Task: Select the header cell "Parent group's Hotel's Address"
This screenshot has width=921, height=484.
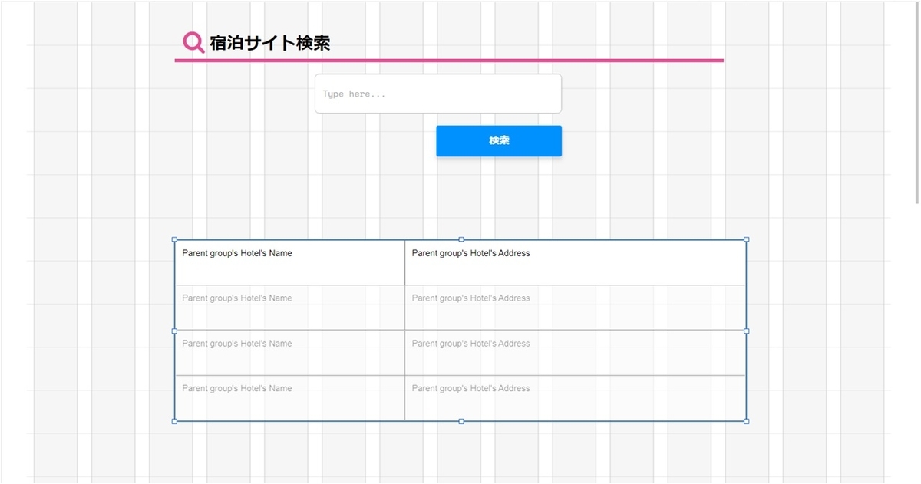Action: 576,262
